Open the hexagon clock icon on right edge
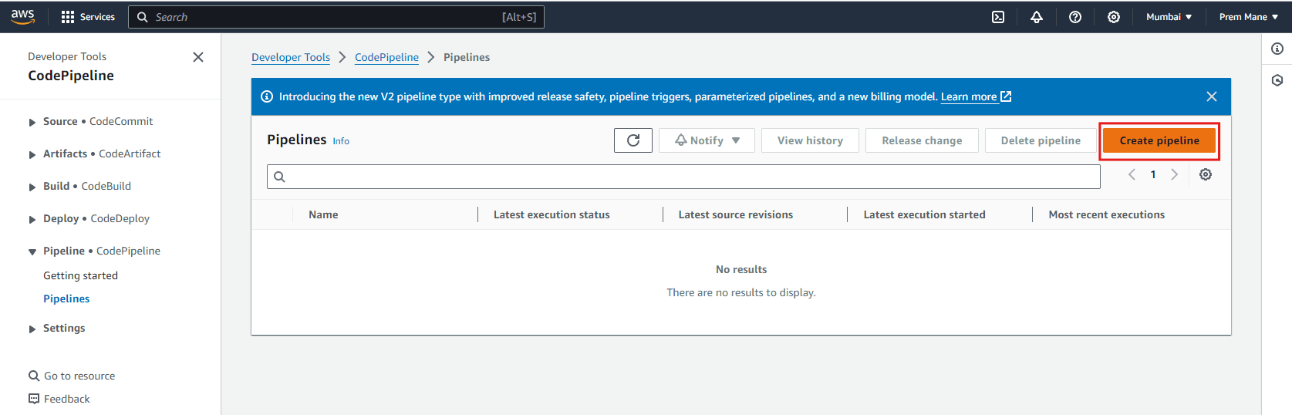Image resolution: width=1292 pixels, height=415 pixels. pos(1277,80)
